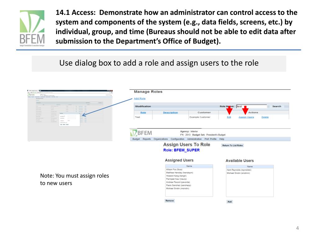318x239 pixels.
Task: Select Allison Fox (foxa) in Assigned Users
Action: pyautogui.click(x=174, y=170)
